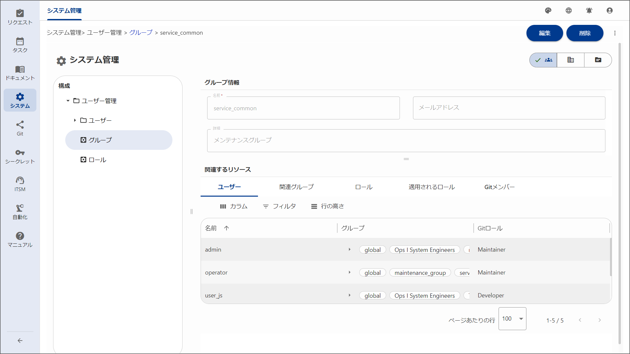Open the more options vertical dots menu
Image resolution: width=630 pixels, height=354 pixels.
(x=615, y=33)
